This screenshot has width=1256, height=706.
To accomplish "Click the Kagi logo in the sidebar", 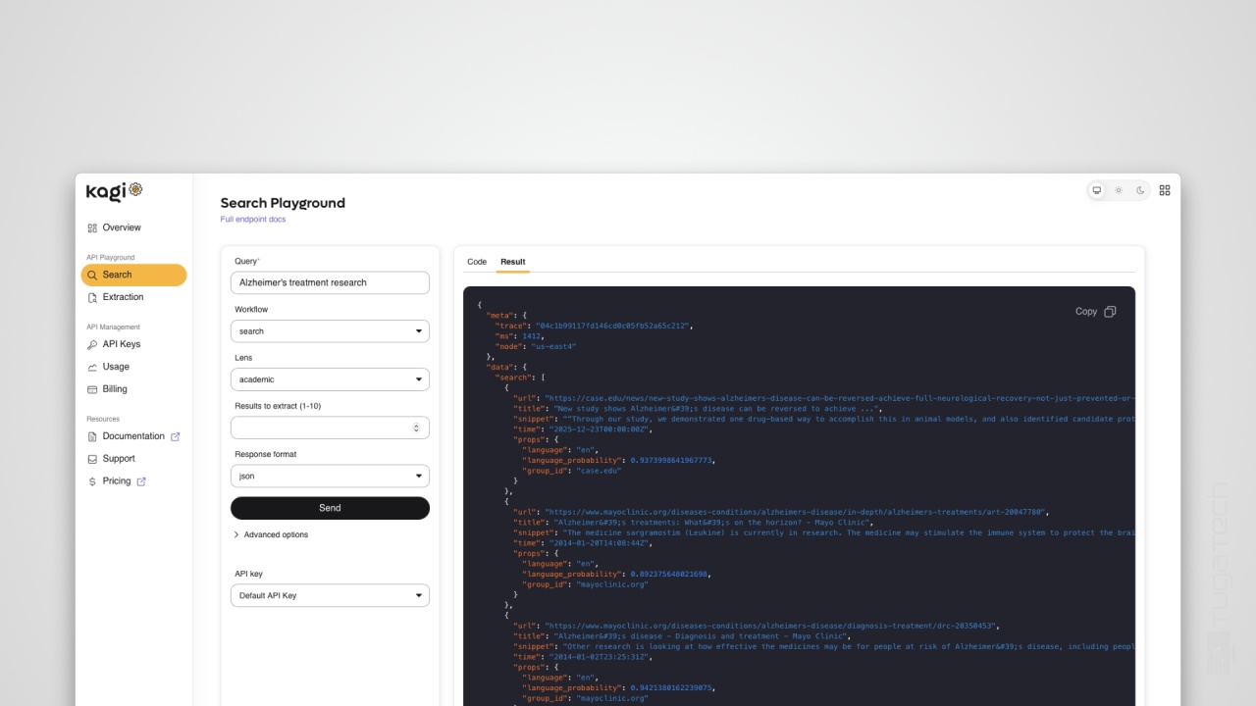I will pyautogui.click(x=115, y=191).
